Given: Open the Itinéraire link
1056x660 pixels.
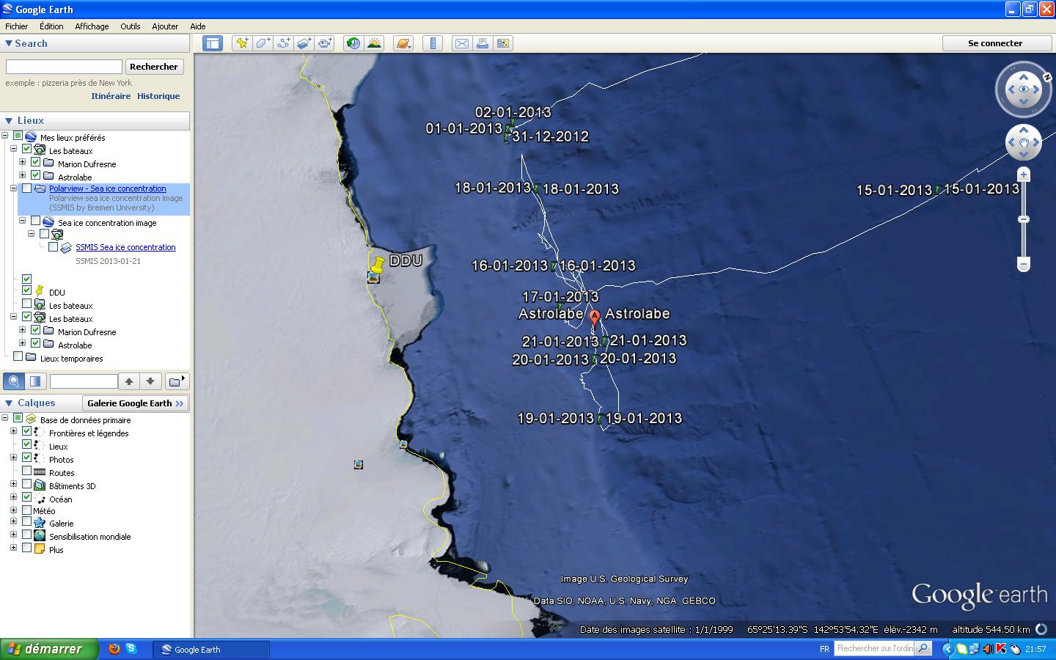Looking at the screenshot, I should pos(111,96).
